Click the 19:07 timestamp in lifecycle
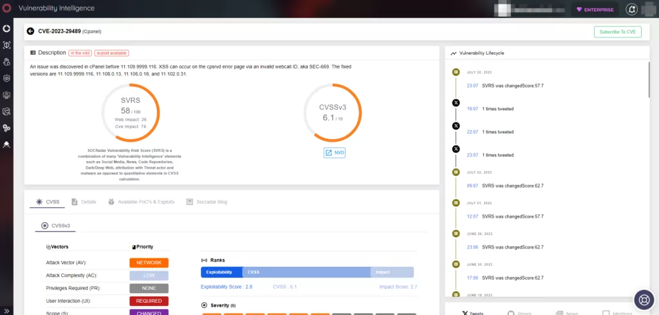 tap(472, 109)
